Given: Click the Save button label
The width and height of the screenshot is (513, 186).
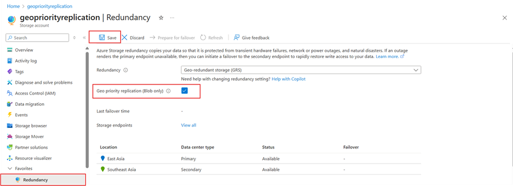Looking at the screenshot, I should pos(112,38).
